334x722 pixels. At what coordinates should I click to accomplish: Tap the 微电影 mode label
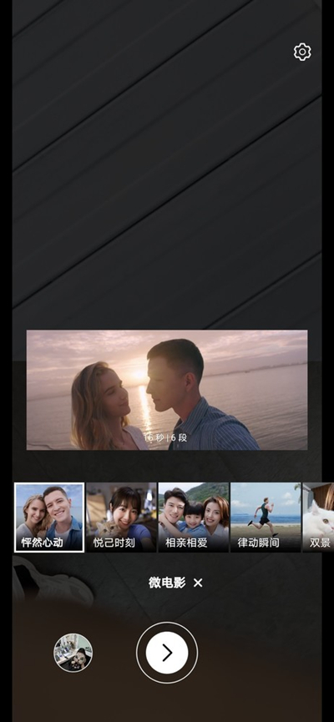[x=167, y=583]
